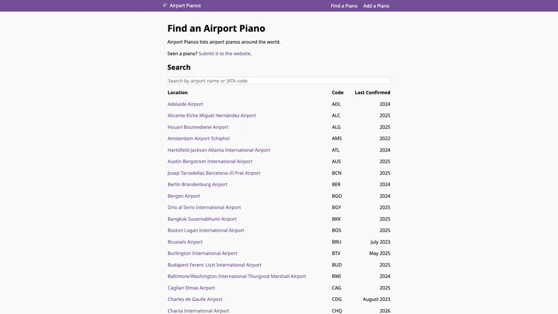Sort by the Location column header
The height and width of the screenshot is (314, 558).
[177, 92]
